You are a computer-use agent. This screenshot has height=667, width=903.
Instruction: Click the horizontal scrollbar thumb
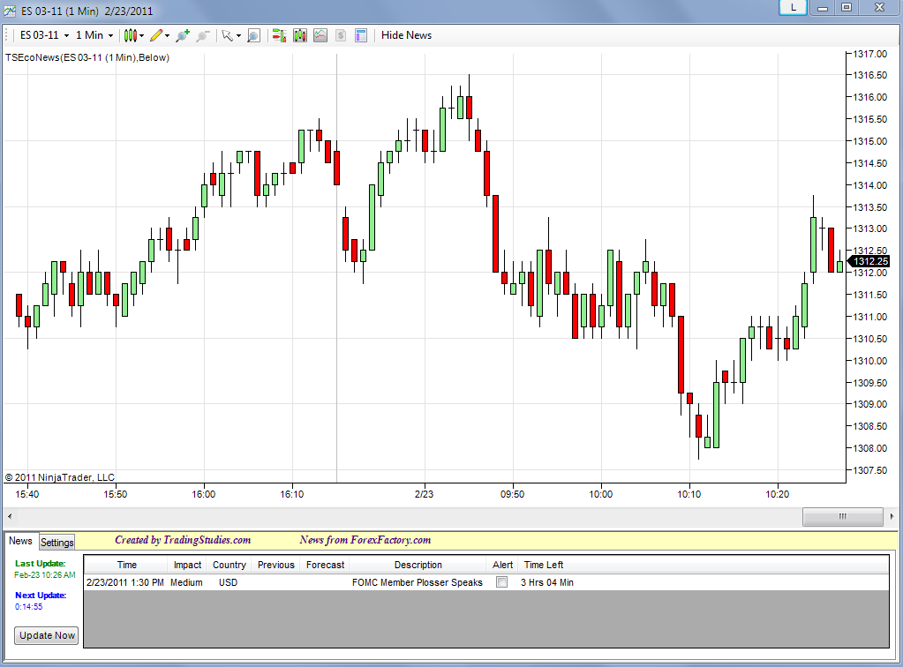coord(842,516)
